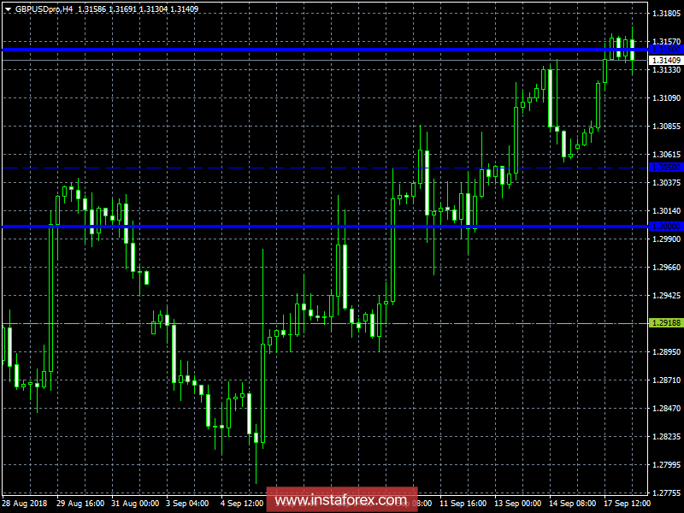This screenshot has height=513, width=684.
Task: Click the 17 Sep 12:00 time label
Action: 628,504
